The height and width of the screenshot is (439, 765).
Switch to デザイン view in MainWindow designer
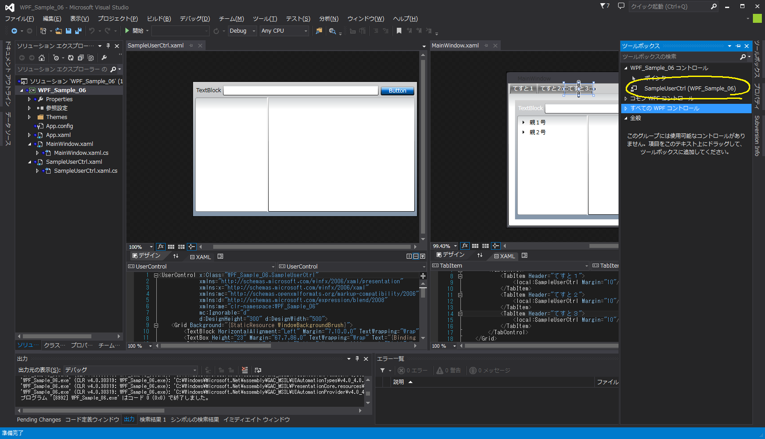pos(450,255)
